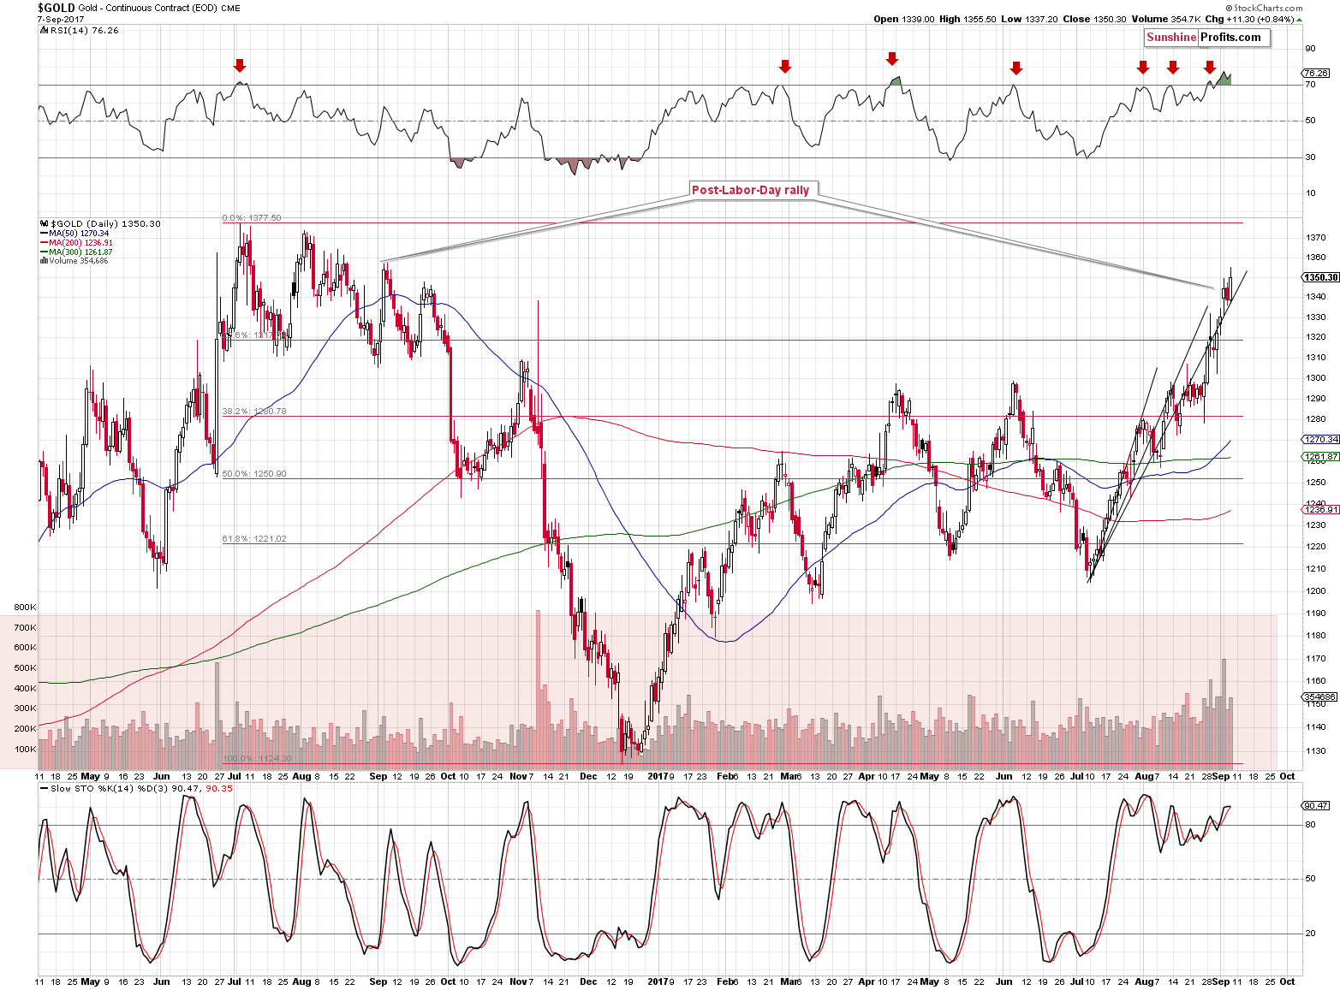Click the '2017' year label on the price chart axis
Viewport: 1340px width, 990px height.
point(658,777)
